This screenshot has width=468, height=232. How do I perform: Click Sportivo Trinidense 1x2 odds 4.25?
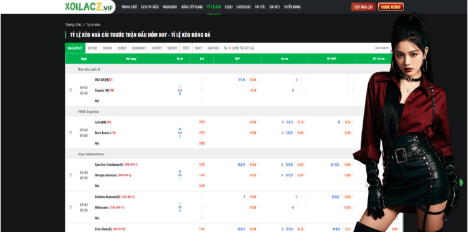coord(201,165)
